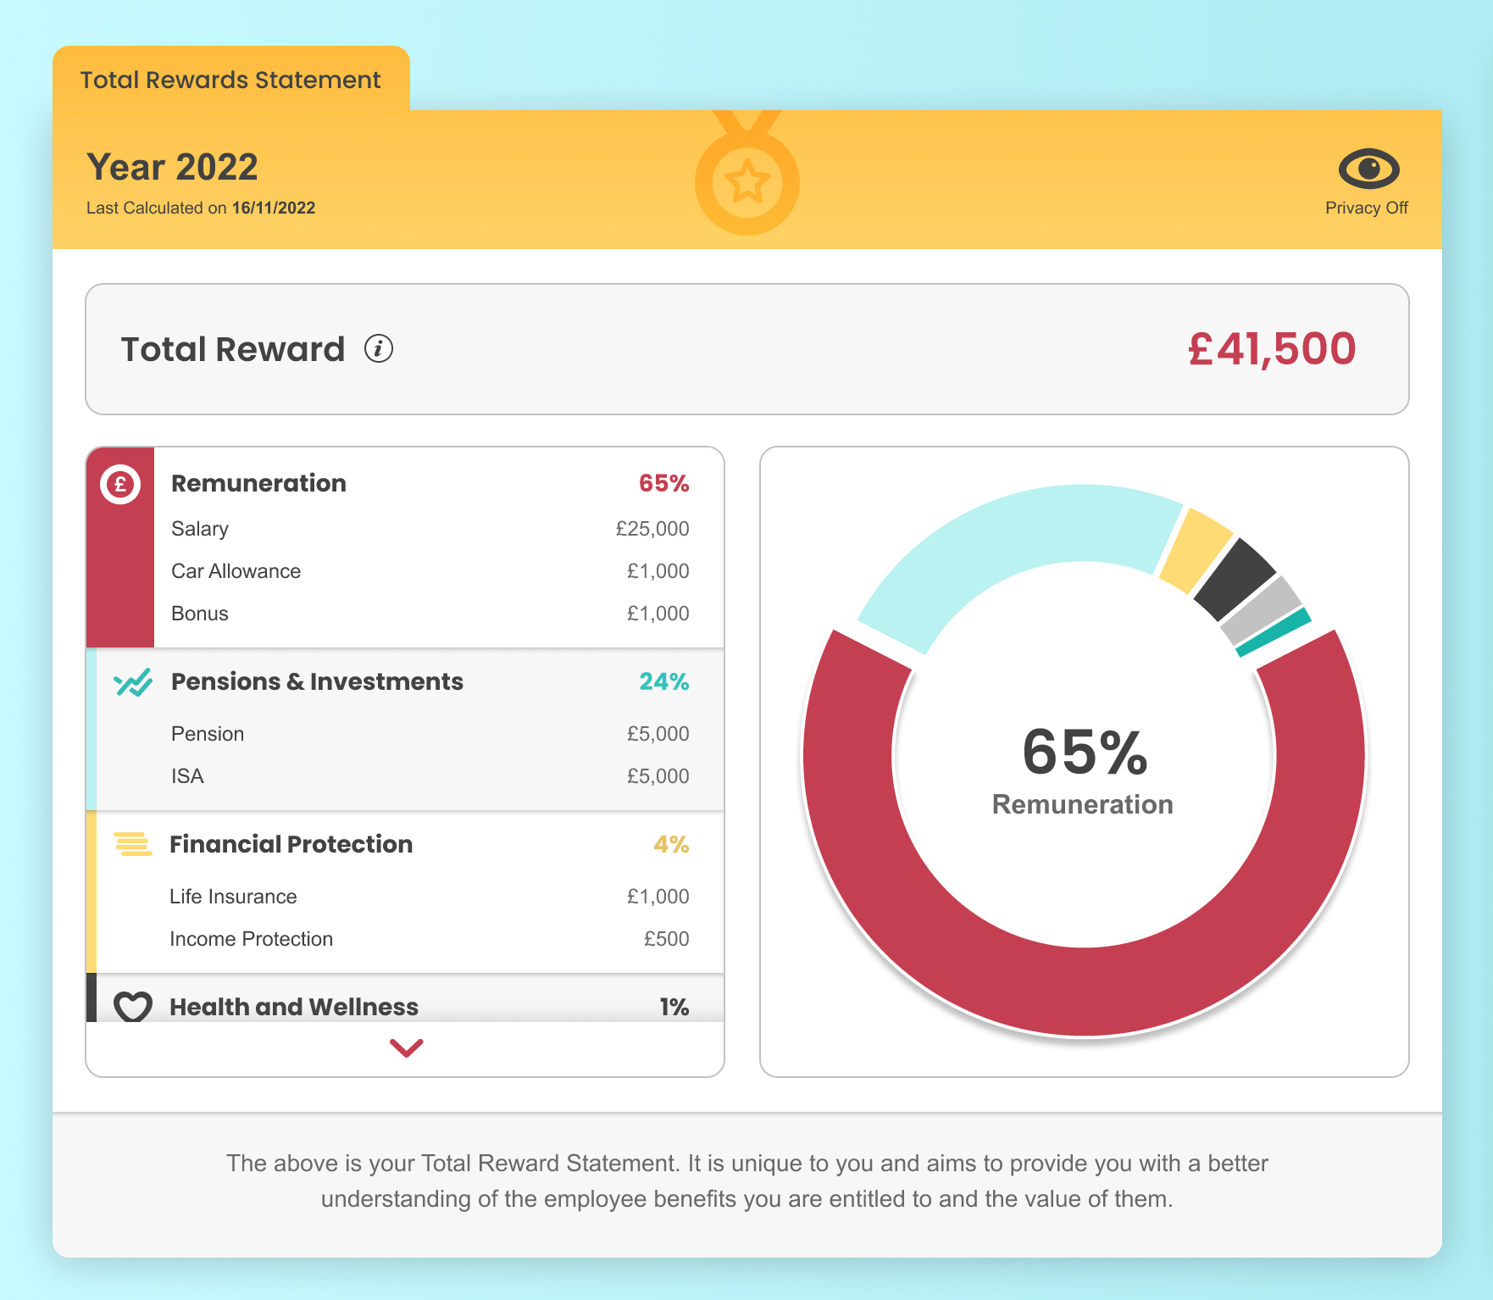Select the Health and Wellness heart icon
This screenshot has width=1493, height=1300.
pos(132,1007)
